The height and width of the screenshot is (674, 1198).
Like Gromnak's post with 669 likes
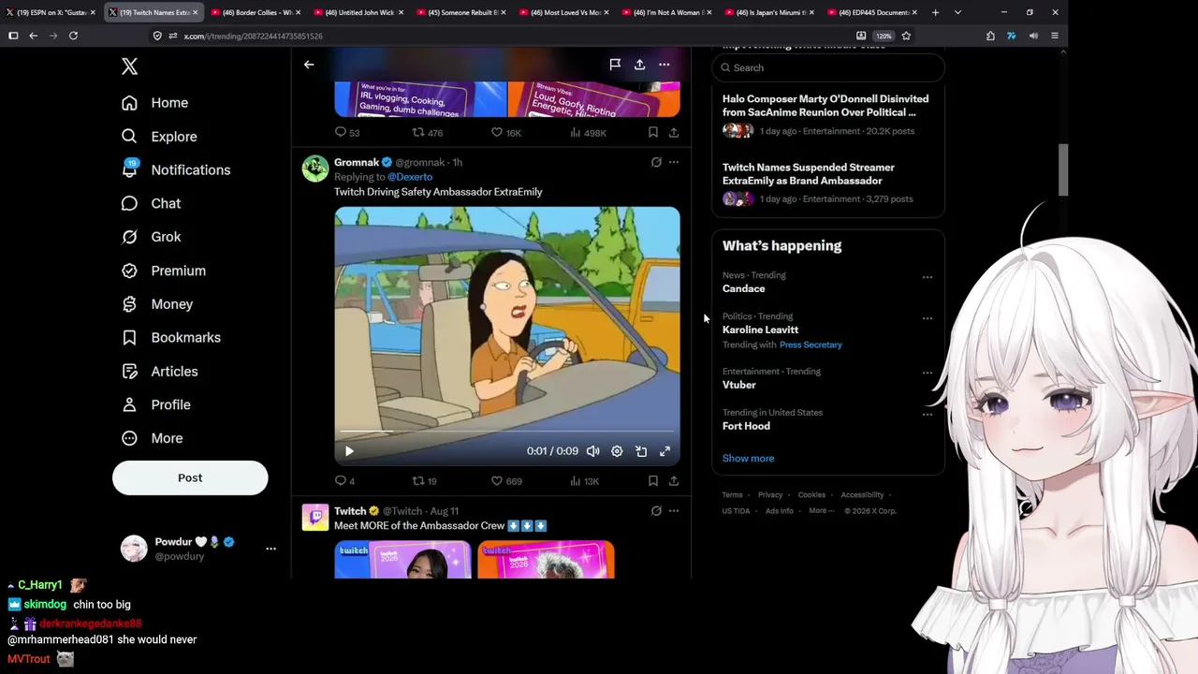pos(506,481)
